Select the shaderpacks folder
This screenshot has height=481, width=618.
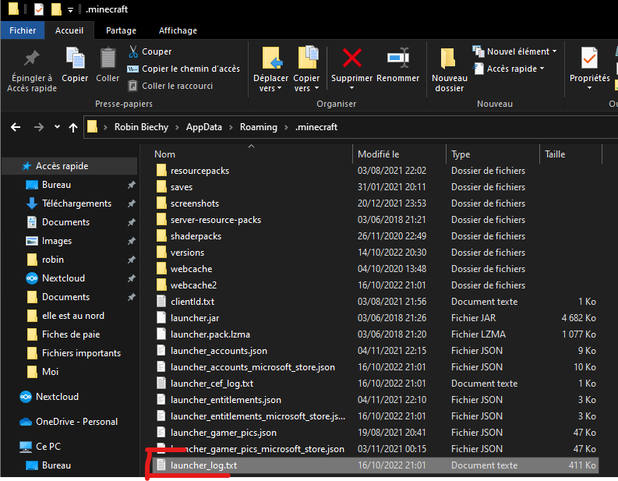[x=196, y=236]
